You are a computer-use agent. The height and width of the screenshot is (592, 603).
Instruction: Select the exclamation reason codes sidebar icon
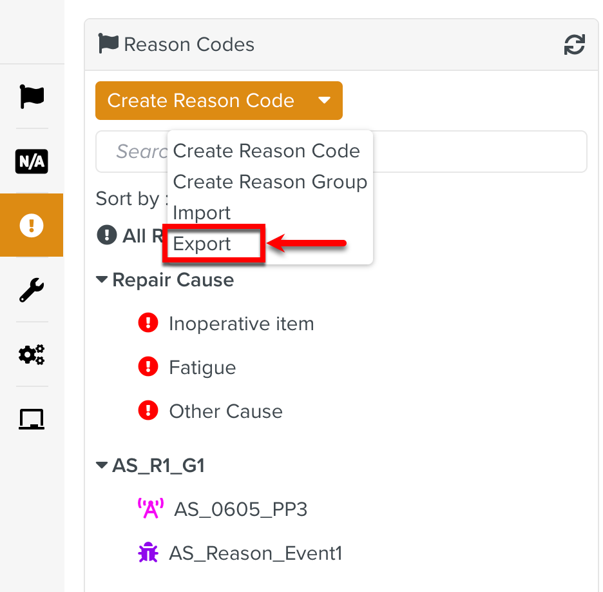[32, 225]
